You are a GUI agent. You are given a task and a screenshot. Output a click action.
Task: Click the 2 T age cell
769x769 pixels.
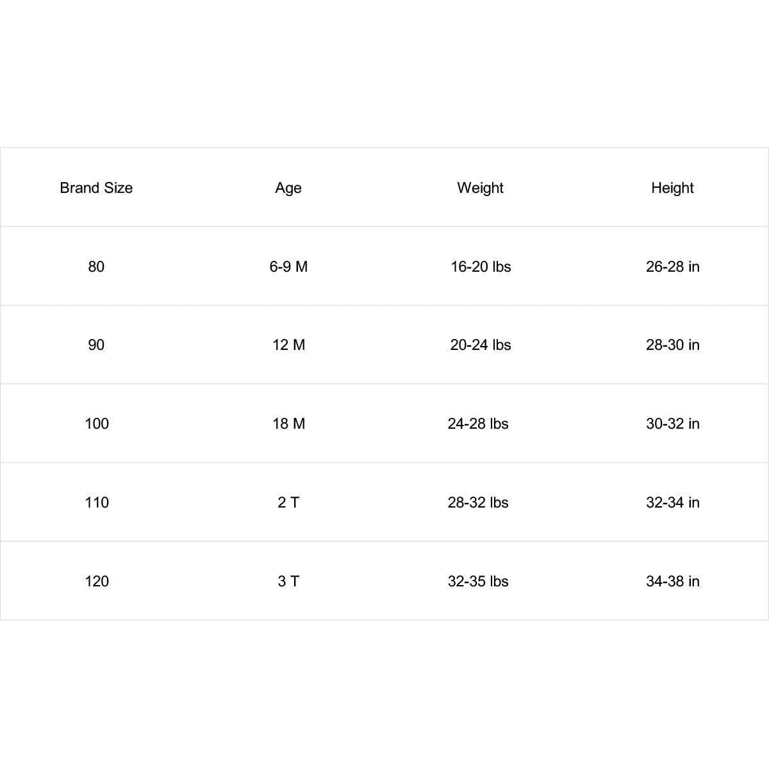[x=288, y=502]
